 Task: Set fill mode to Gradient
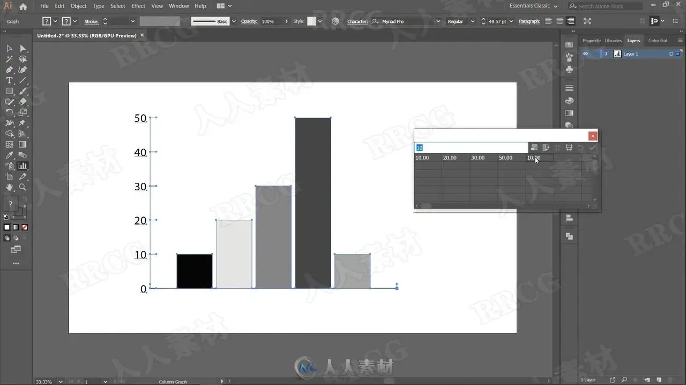(16, 227)
